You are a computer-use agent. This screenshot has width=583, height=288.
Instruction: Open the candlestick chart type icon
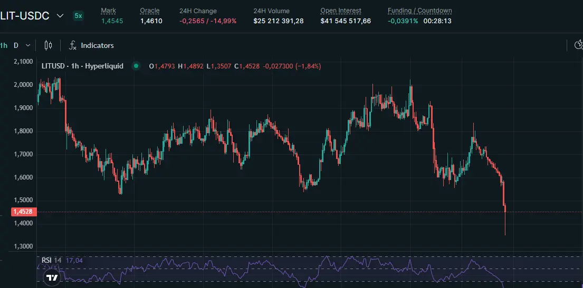click(48, 45)
